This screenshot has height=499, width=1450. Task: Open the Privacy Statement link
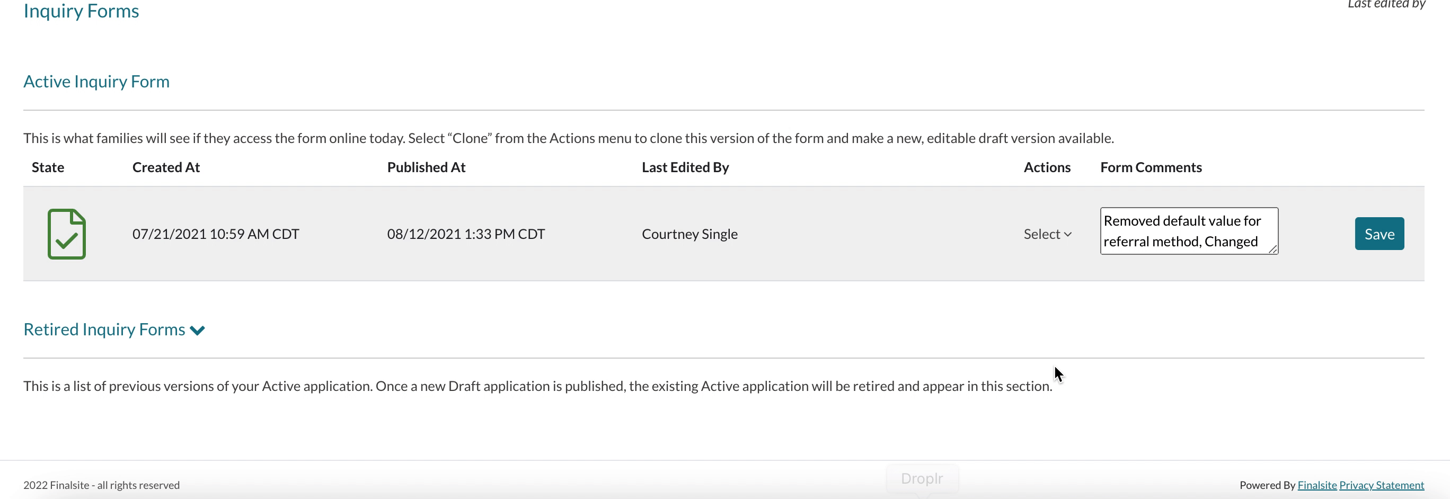coord(1381,485)
